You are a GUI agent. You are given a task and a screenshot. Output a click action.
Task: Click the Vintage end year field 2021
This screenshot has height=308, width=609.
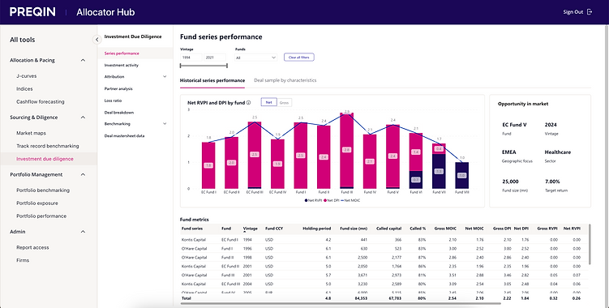tap(215, 58)
